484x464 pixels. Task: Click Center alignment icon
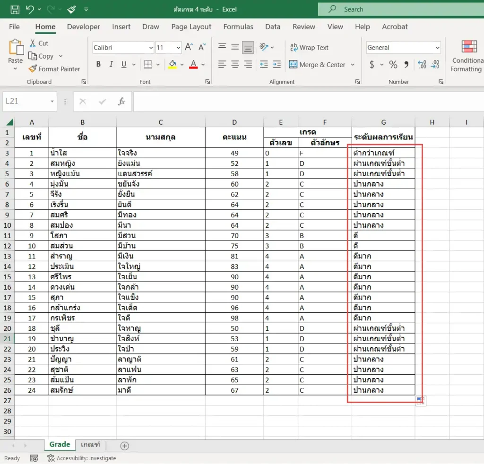(x=235, y=64)
